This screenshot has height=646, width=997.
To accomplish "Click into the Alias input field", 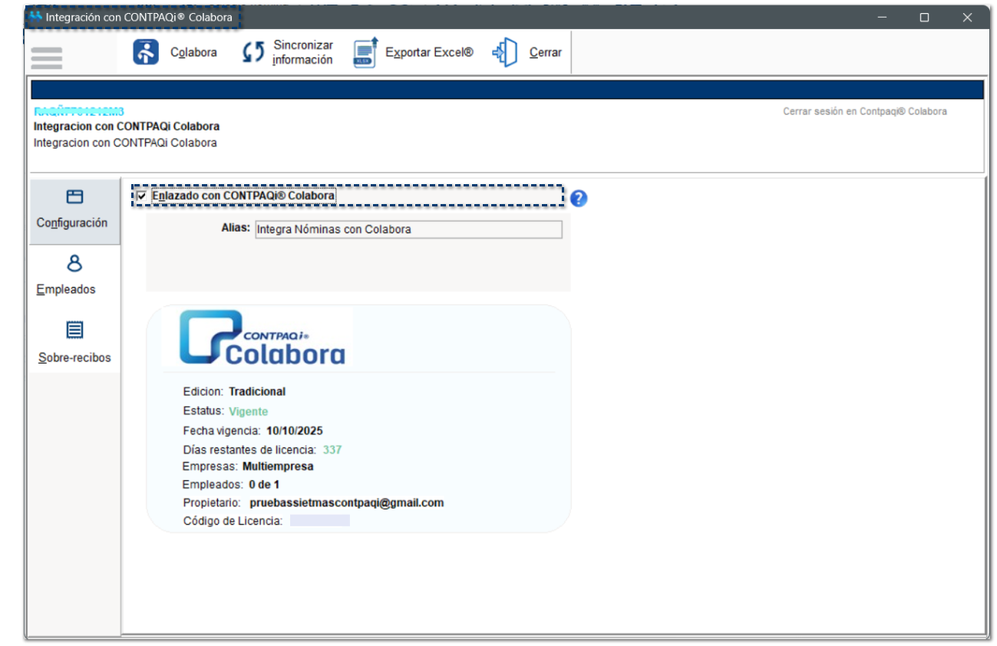I will 408,229.
